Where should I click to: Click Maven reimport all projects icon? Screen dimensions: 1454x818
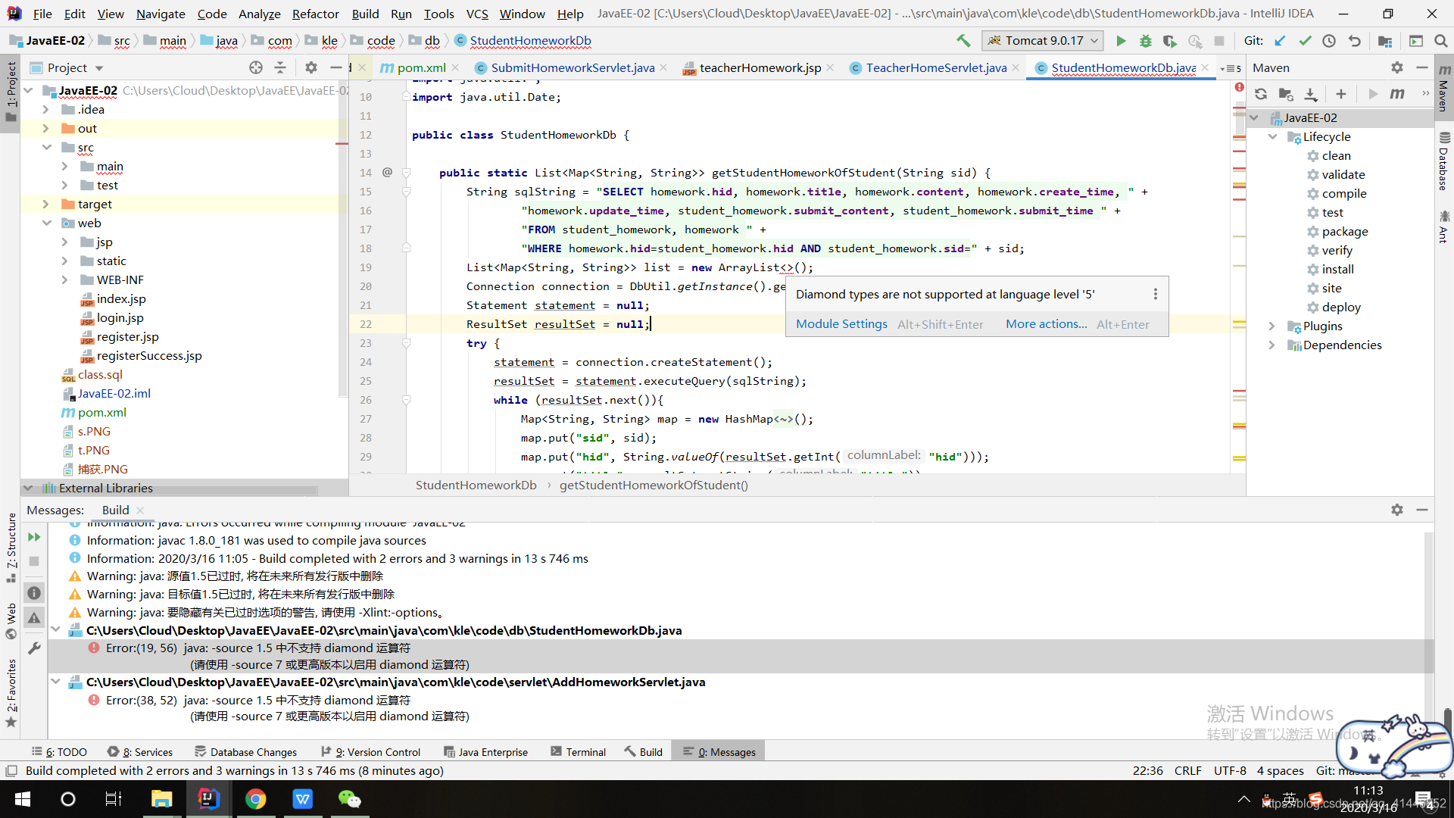[1261, 94]
